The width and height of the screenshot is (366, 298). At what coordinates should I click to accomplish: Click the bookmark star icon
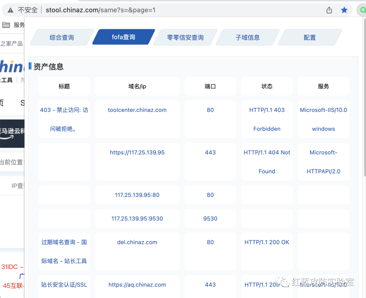344,10
